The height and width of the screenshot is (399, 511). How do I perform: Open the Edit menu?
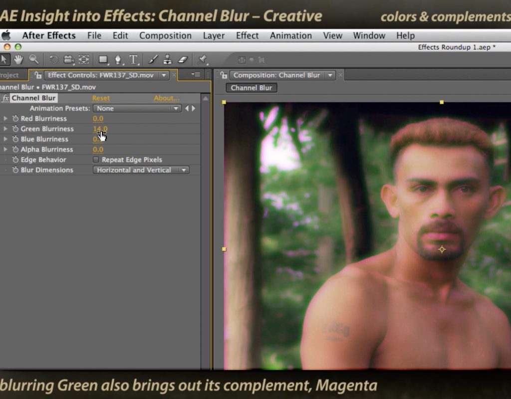pyautogui.click(x=120, y=35)
